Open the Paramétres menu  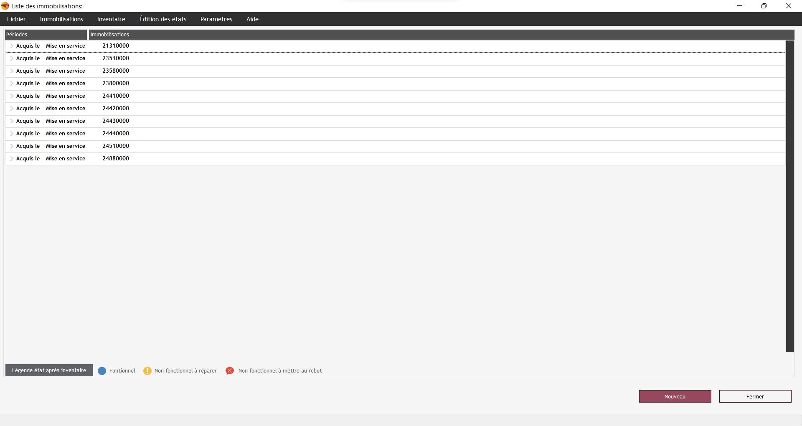coord(216,19)
